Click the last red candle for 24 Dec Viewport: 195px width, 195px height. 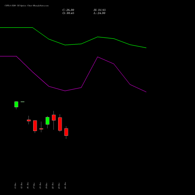(66, 132)
